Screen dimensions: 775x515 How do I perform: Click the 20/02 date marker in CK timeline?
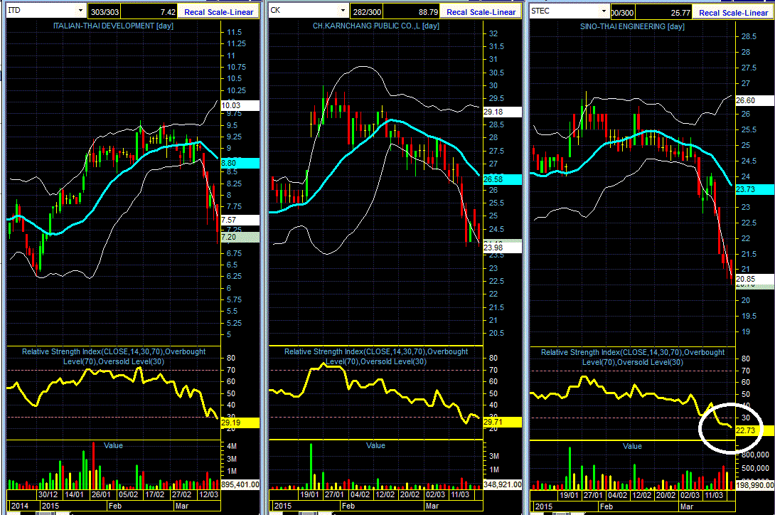410,494
